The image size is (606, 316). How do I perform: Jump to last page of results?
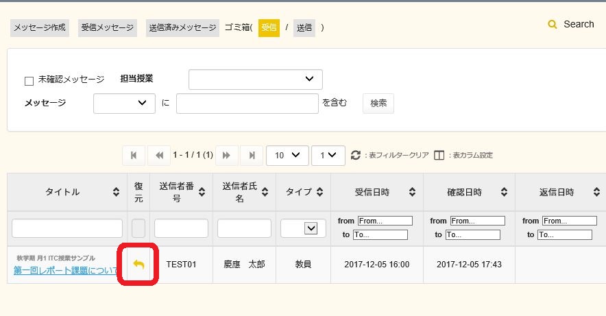(x=252, y=156)
